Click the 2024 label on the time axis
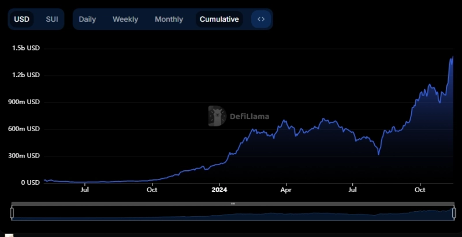This screenshot has height=237, width=462. 219,189
